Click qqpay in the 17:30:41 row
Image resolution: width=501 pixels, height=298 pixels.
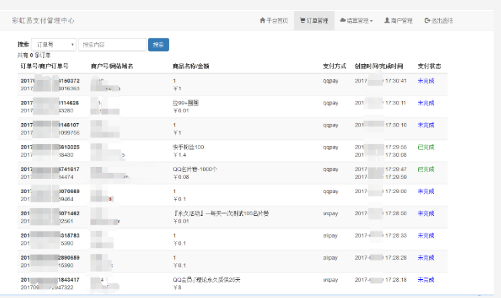(330, 81)
